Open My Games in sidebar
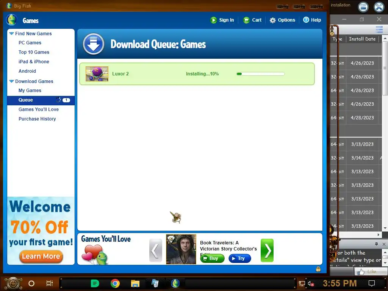 (30, 91)
